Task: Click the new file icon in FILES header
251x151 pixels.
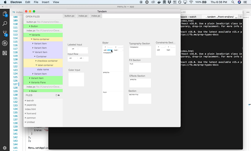Action: (56, 95)
